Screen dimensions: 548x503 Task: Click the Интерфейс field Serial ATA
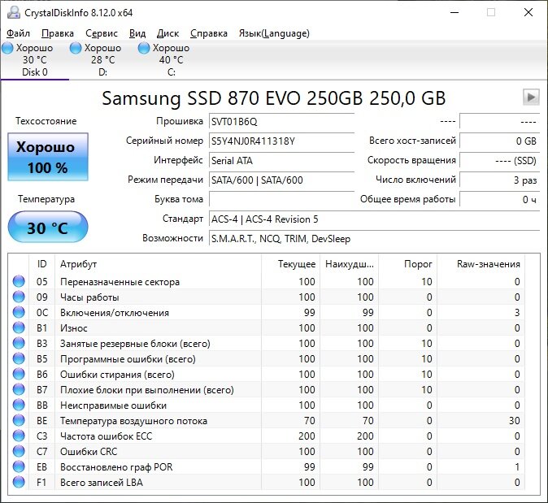[x=281, y=161]
